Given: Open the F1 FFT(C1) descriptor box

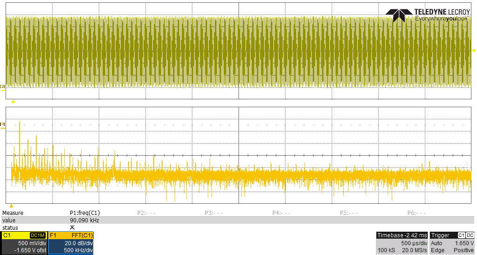Looking at the screenshot, I should coord(71,243).
